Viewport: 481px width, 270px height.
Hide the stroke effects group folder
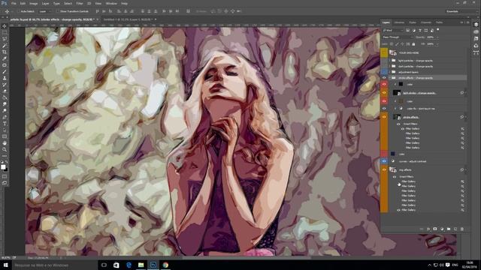click(x=384, y=78)
